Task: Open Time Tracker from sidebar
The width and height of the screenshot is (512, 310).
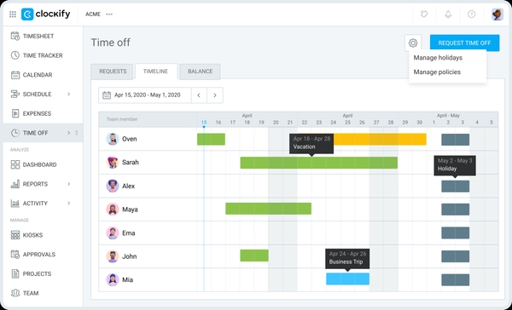Action: click(43, 55)
